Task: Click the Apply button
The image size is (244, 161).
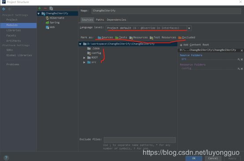Action: [232, 158]
